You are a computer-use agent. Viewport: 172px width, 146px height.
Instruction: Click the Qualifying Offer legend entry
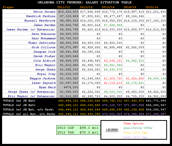point(138,128)
